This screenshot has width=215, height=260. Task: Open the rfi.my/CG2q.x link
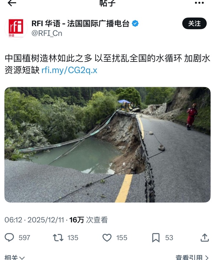(69, 70)
